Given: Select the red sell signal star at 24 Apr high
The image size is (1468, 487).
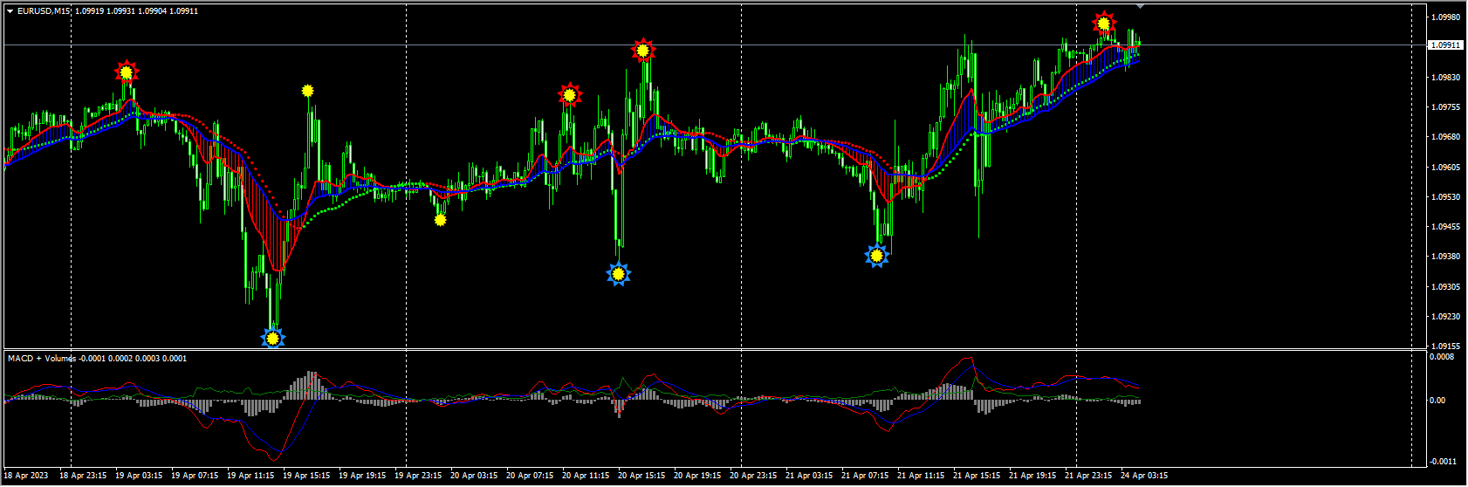Looking at the screenshot, I should click(1105, 24).
